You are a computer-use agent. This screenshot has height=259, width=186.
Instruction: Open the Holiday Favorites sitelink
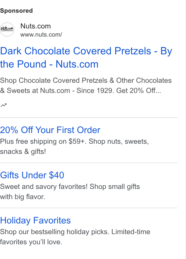(35, 220)
